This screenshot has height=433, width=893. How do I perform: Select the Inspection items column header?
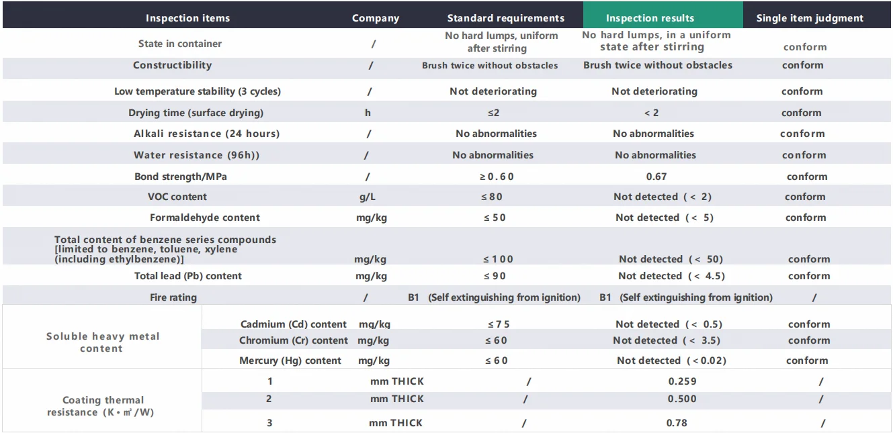pos(187,18)
